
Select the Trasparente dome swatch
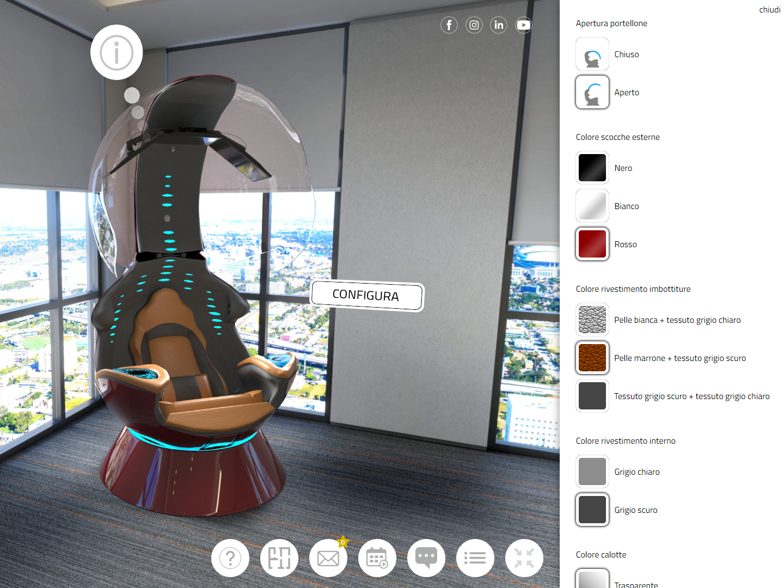(592, 578)
